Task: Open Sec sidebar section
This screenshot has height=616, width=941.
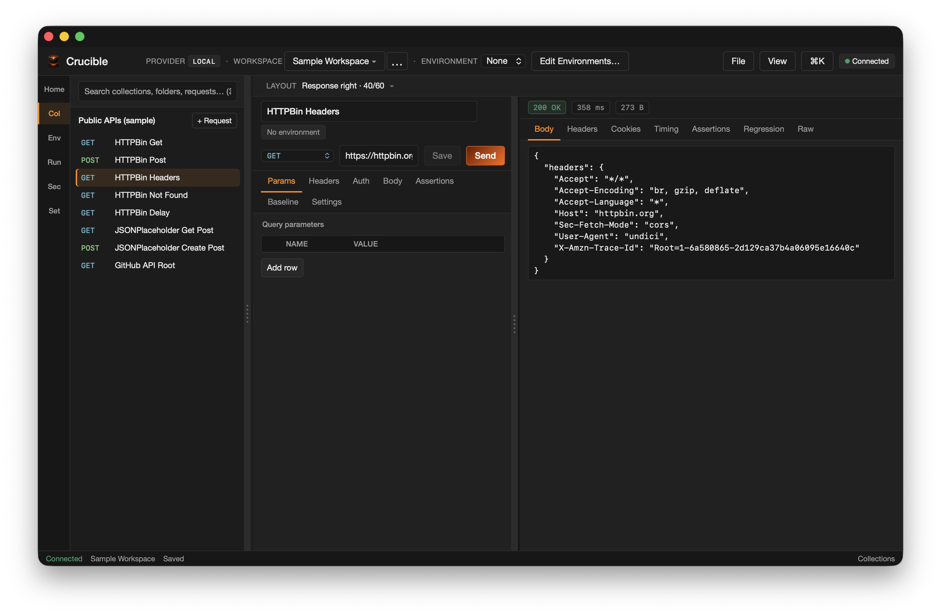Action: coord(54,186)
